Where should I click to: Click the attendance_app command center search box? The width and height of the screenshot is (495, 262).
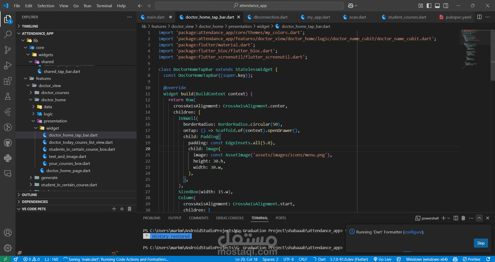249,6
